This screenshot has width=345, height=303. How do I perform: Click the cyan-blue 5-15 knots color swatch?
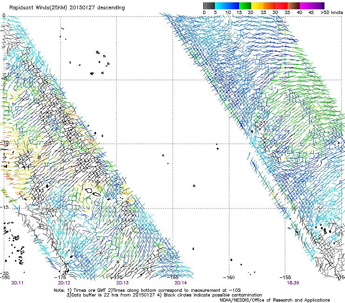(x=227, y=6)
